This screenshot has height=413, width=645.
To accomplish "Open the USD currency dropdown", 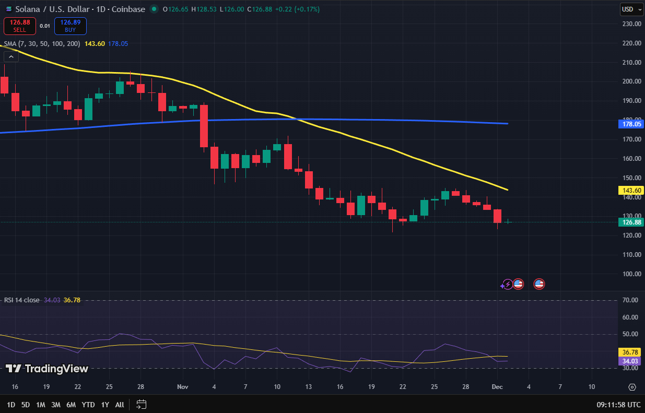I will (x=628, y=9).
